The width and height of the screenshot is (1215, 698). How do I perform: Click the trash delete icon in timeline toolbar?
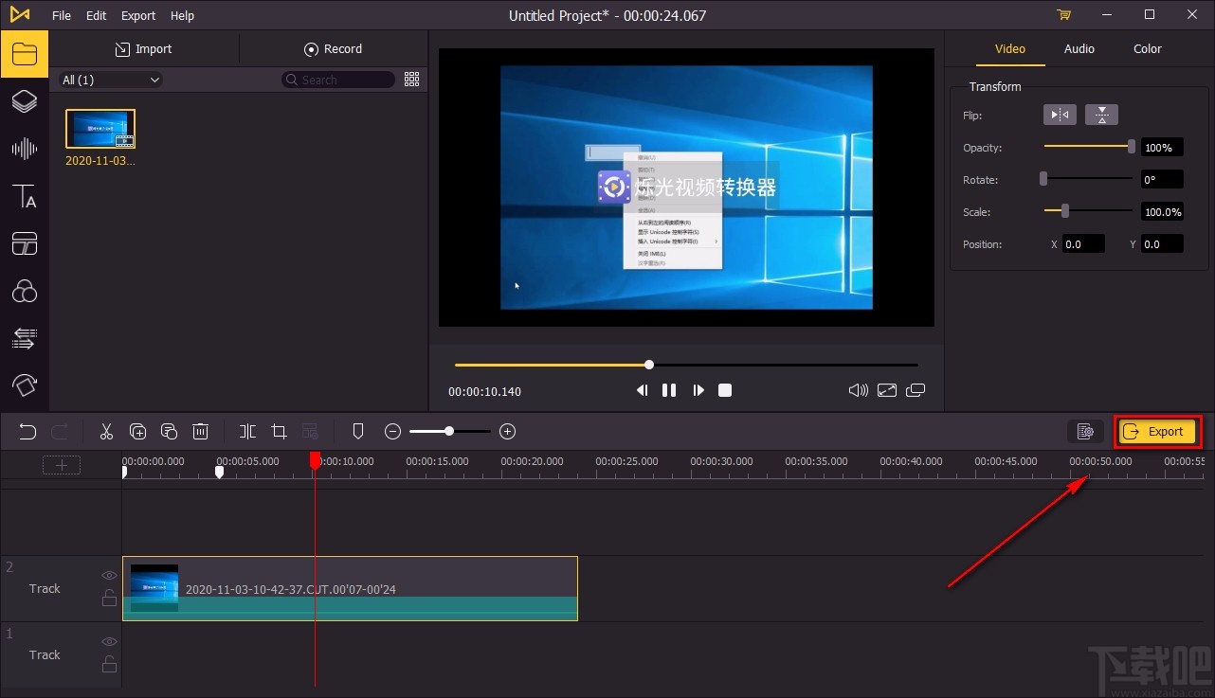(x=200, y=432)
